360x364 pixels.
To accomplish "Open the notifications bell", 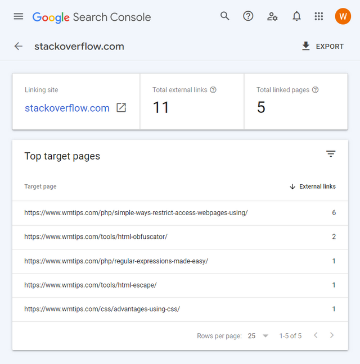I will tap(296, 16).
